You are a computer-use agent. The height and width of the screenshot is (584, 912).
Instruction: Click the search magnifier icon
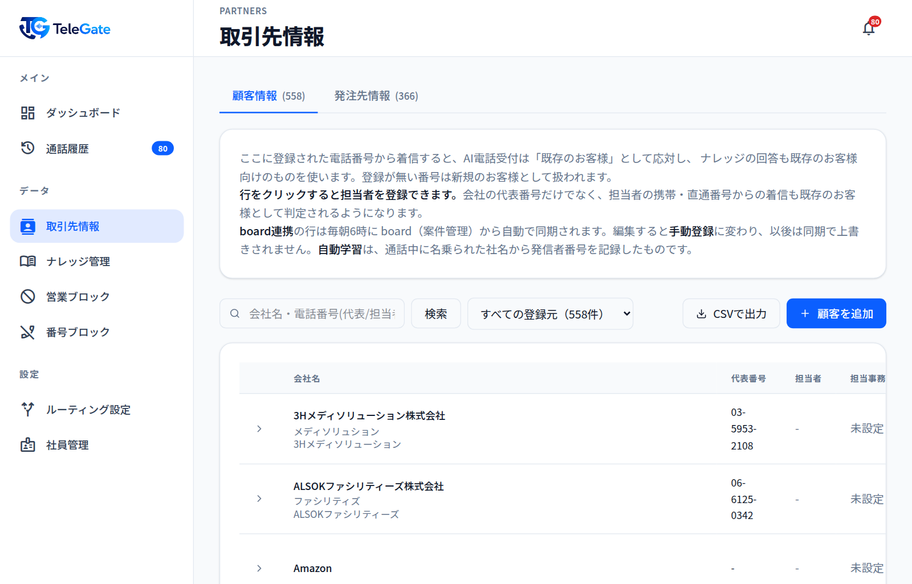[234, 313]
